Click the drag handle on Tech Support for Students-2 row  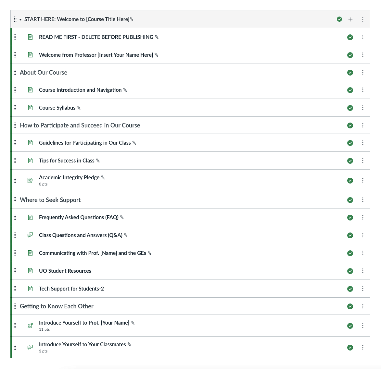tap(15, 289)
